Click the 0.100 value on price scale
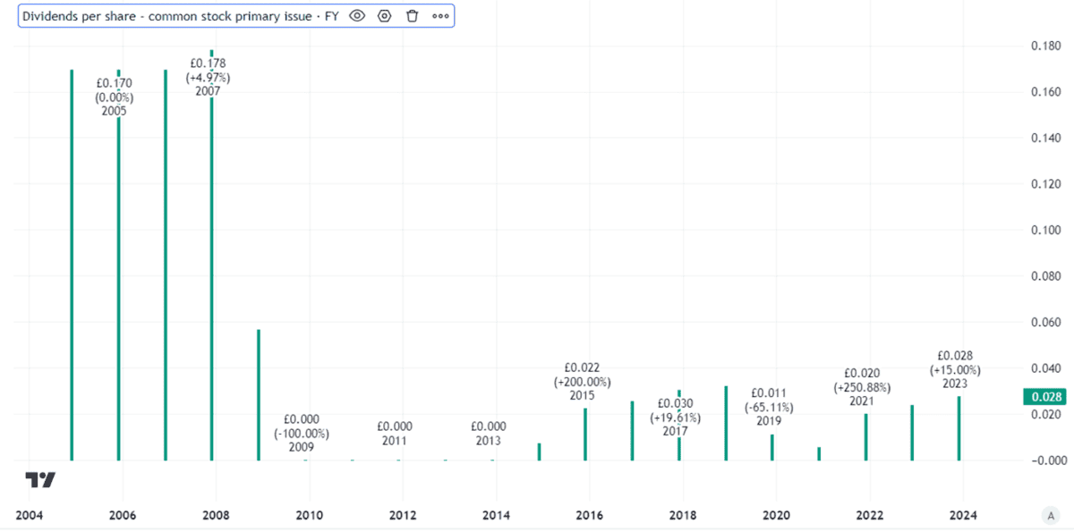The width and height of the screenshot is (1074, 532). click(1047, 230)
